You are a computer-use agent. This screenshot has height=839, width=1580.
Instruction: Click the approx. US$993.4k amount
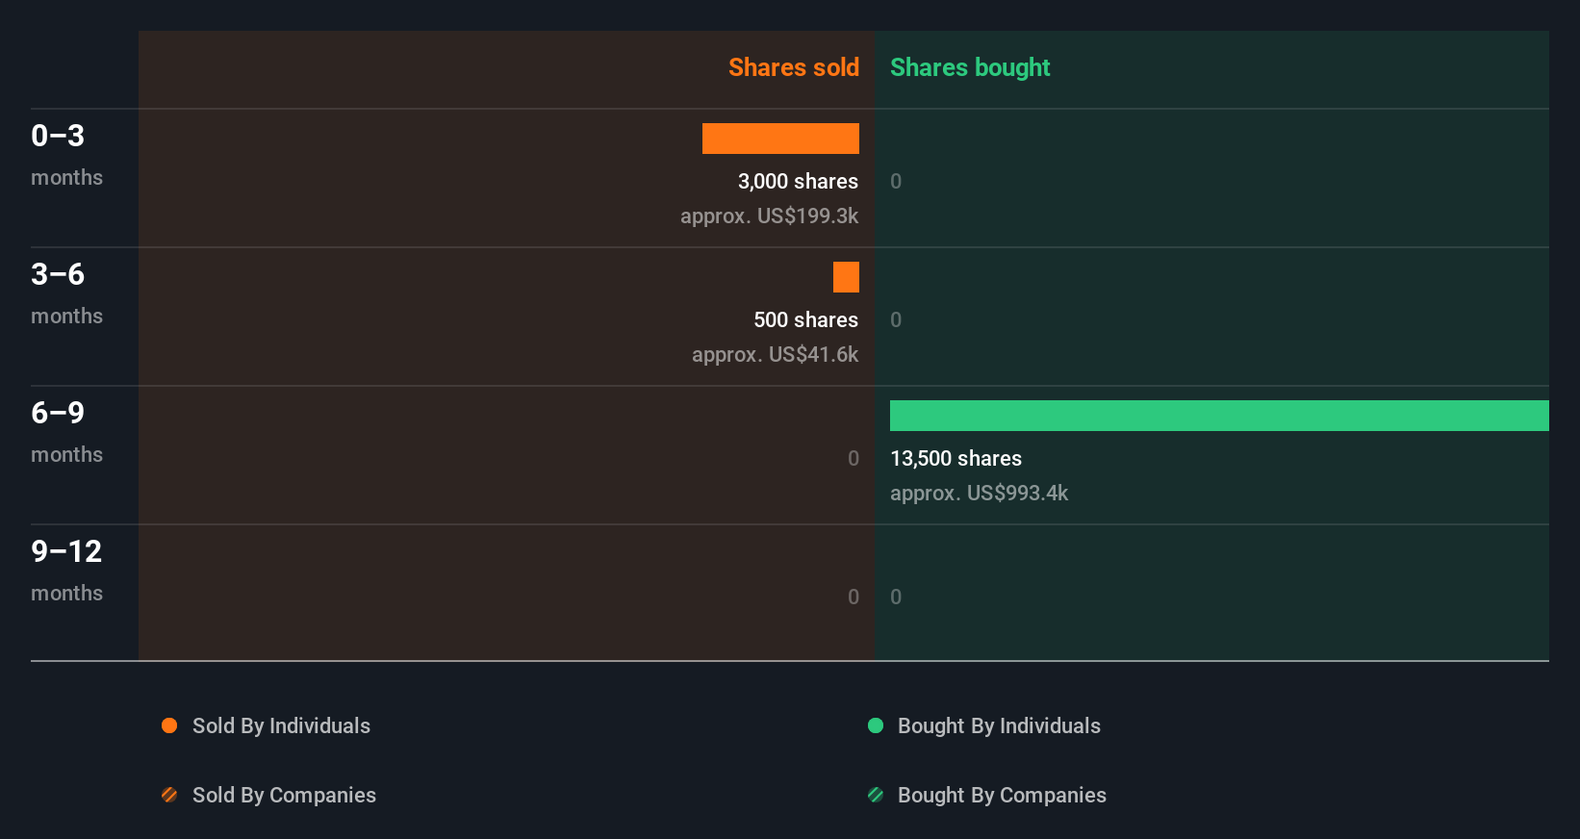979,493
